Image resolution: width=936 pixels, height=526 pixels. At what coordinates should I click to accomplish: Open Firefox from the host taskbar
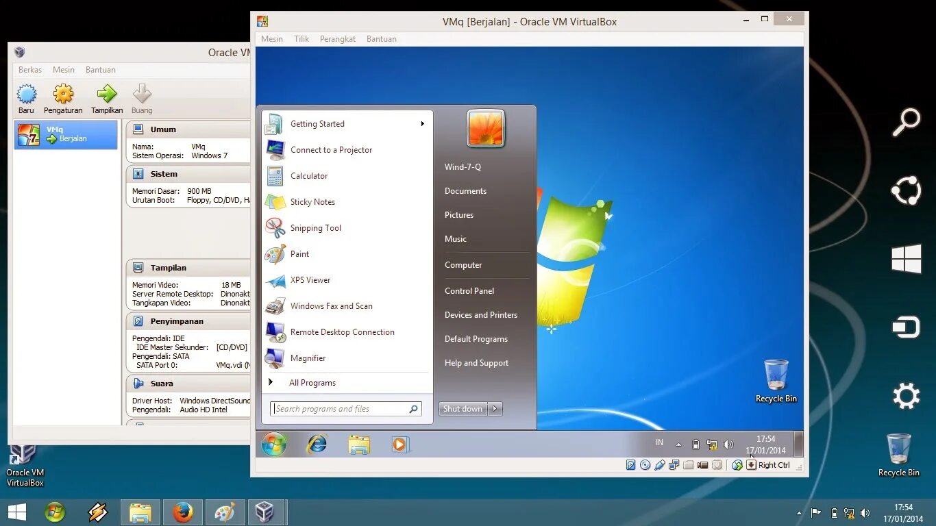click(183, 512)
